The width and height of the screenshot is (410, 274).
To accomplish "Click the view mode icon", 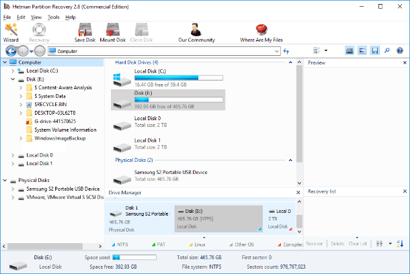I will click(x=317, y=50).
